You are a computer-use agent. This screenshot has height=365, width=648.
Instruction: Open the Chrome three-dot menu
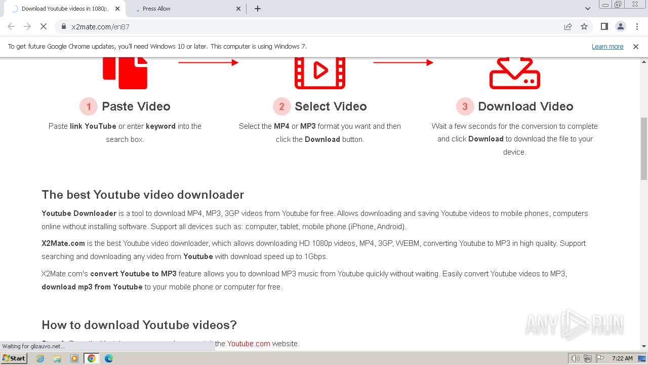point(637,26)
